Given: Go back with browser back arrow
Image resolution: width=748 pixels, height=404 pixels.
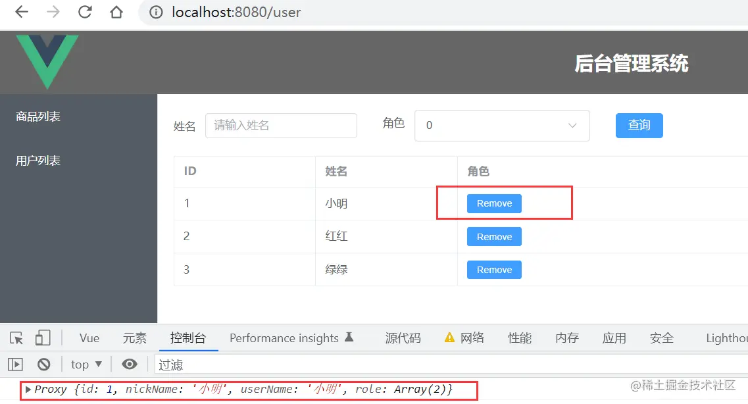Looking at the screenshot, I should [x=22, y=12].
